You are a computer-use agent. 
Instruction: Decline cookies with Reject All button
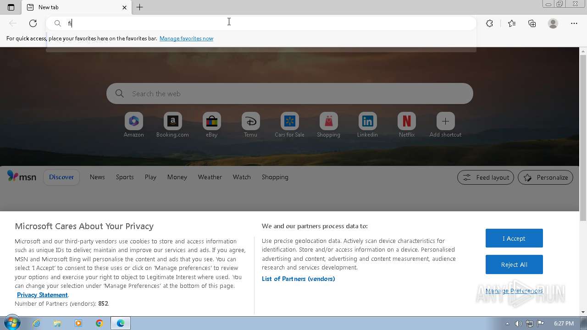514,264
